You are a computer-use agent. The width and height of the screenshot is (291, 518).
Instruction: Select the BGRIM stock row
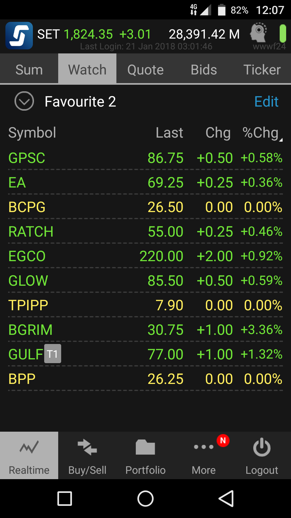coord(145,330)
